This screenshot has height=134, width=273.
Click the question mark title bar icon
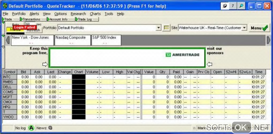[233, 6]
